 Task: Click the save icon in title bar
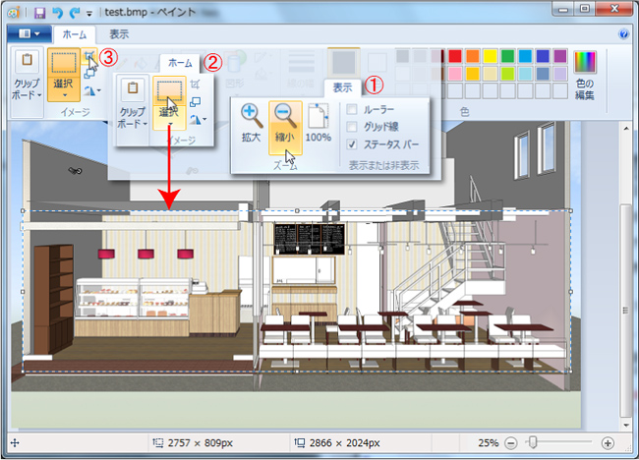coord(40,13)
